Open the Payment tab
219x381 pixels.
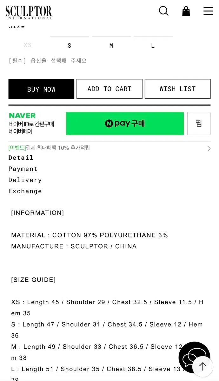pos(23,169)
